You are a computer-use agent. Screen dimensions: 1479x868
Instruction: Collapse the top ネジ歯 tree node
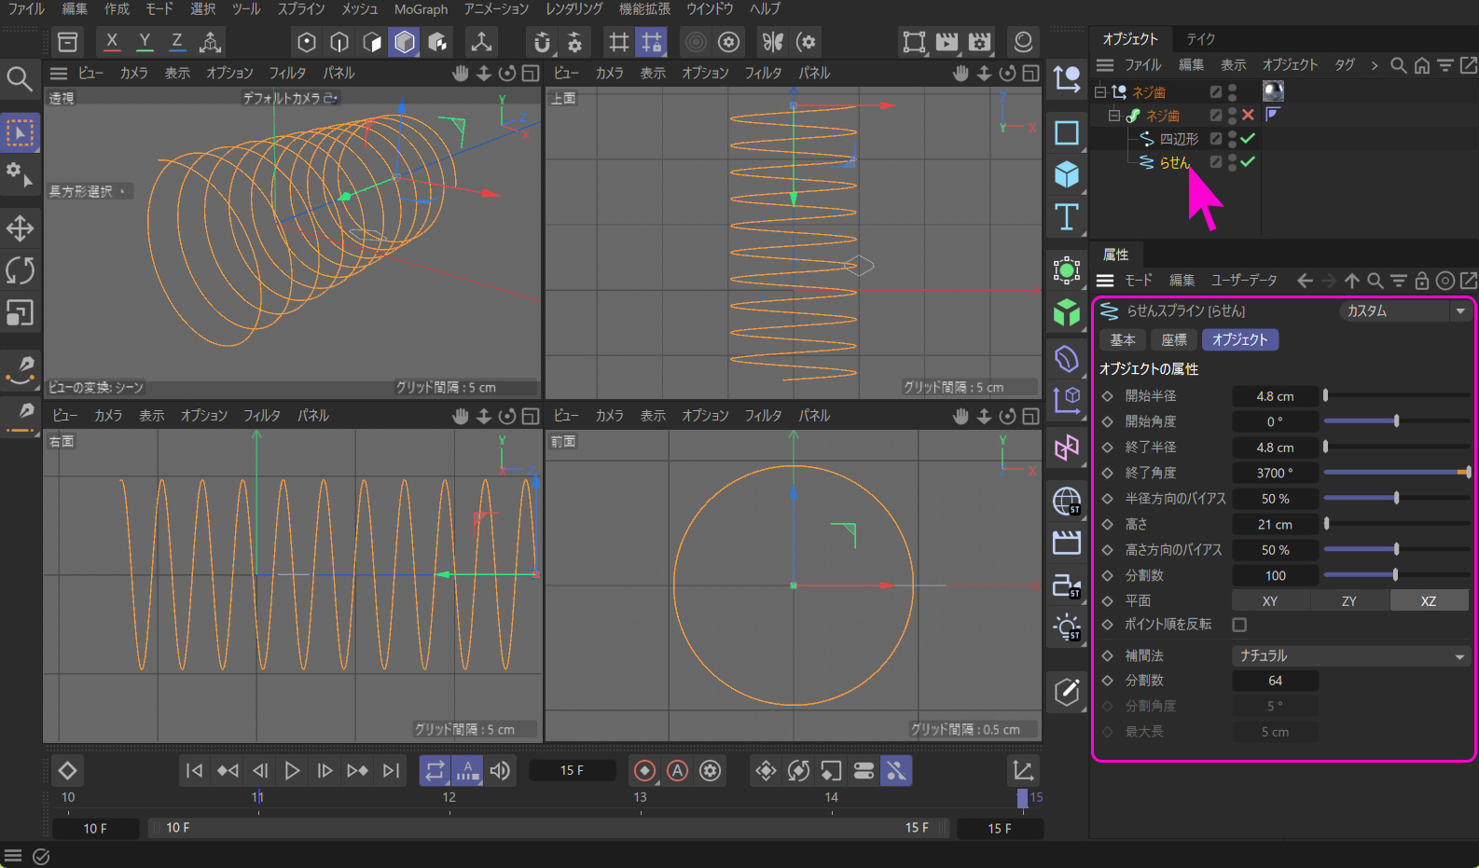(x=1100, y=91)
